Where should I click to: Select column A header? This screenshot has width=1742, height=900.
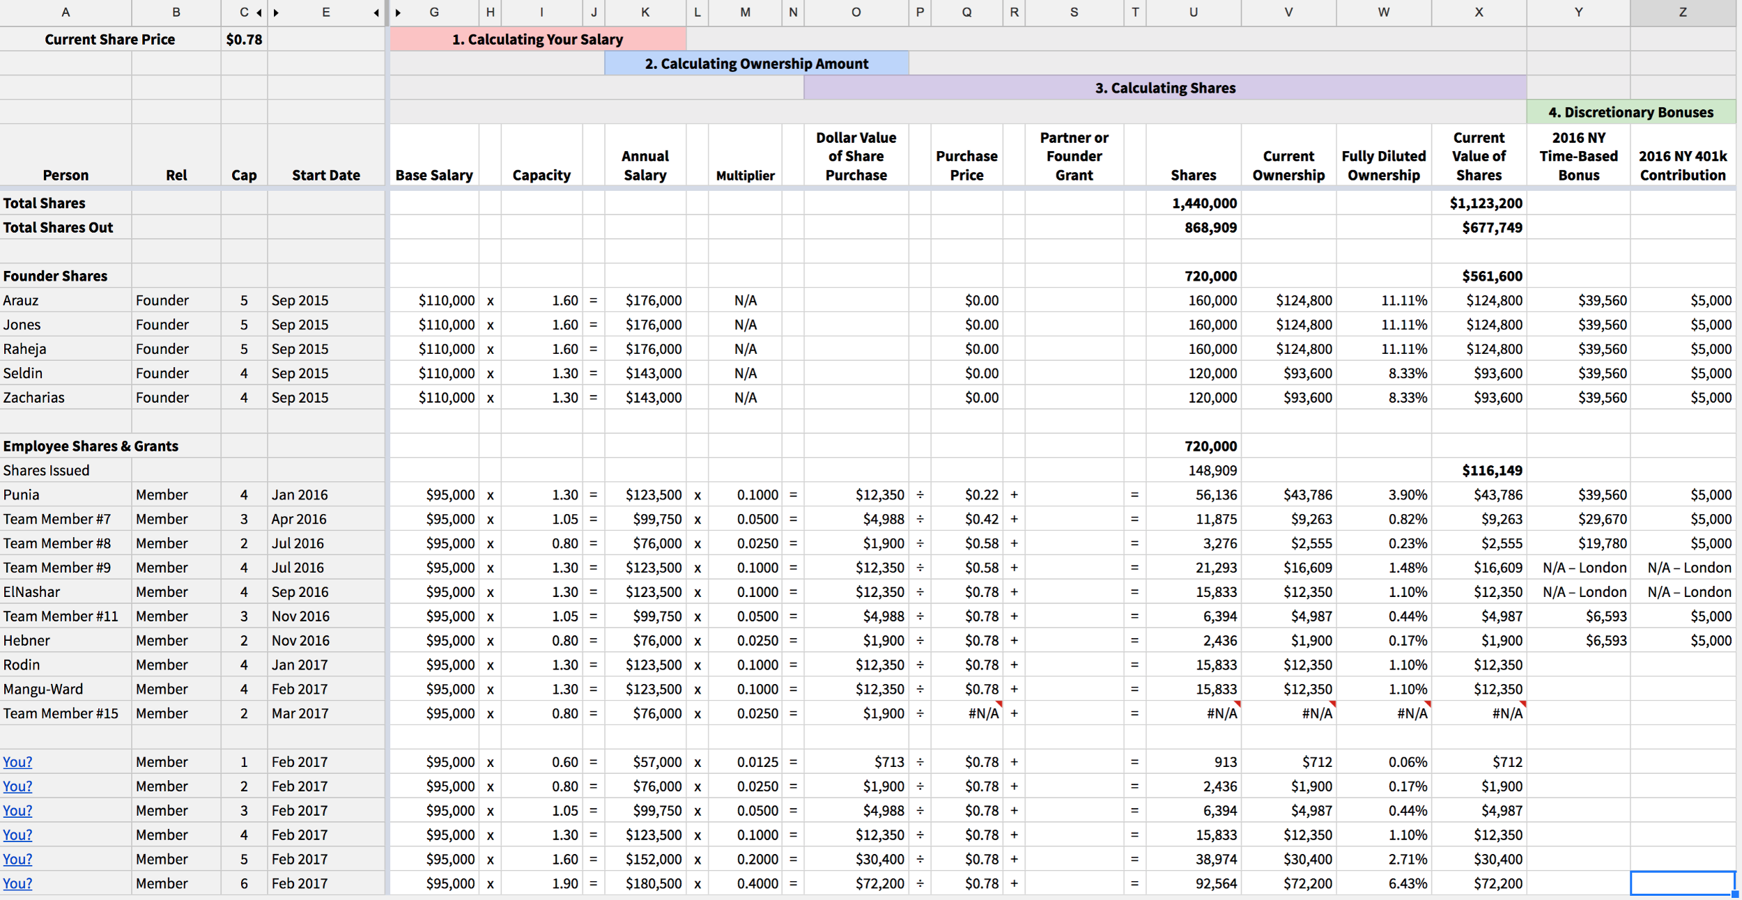pyautogui.click(x=65, y=13)
